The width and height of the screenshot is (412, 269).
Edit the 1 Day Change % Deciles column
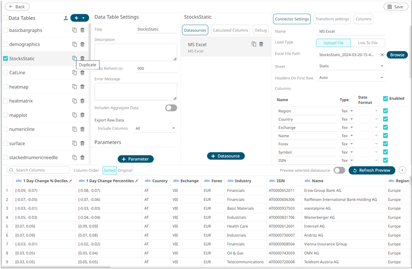tap(71, 181)
